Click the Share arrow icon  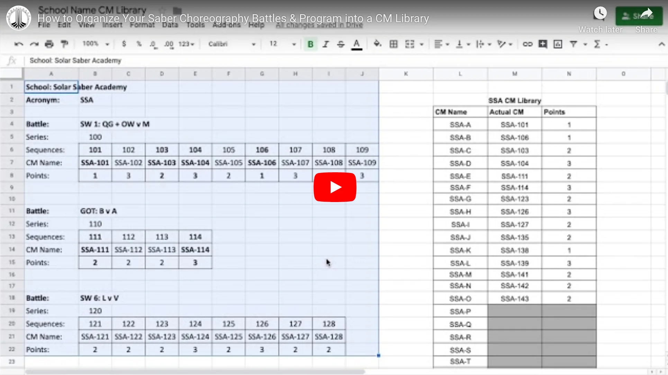pos(646,14)
